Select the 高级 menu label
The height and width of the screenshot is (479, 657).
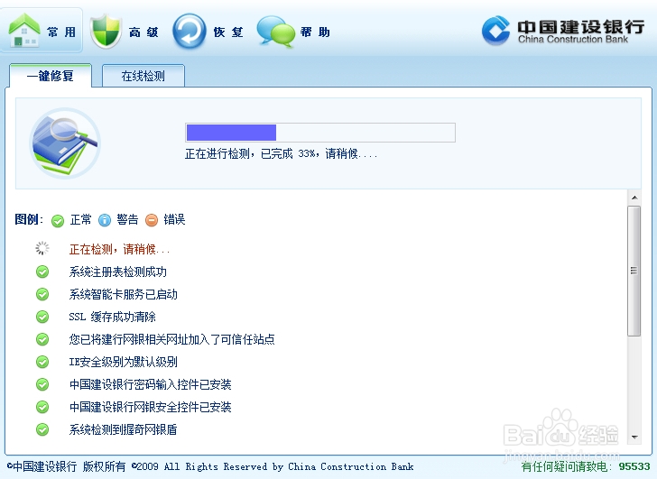(x=143, y=32)
